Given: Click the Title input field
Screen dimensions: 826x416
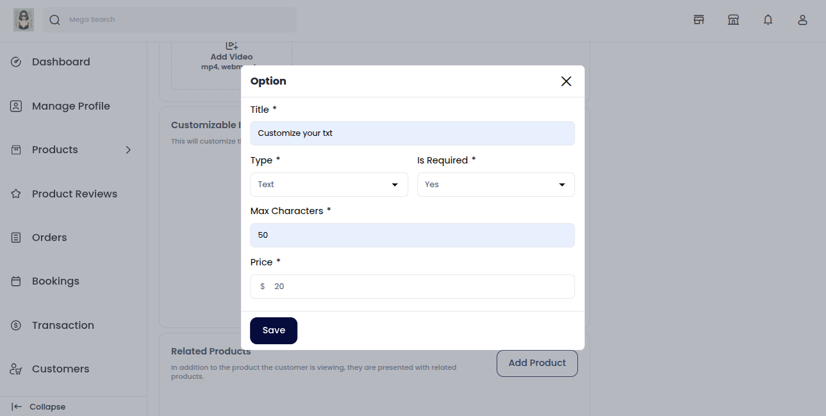Looking at the screenshot, I should [x=412, y=133].
